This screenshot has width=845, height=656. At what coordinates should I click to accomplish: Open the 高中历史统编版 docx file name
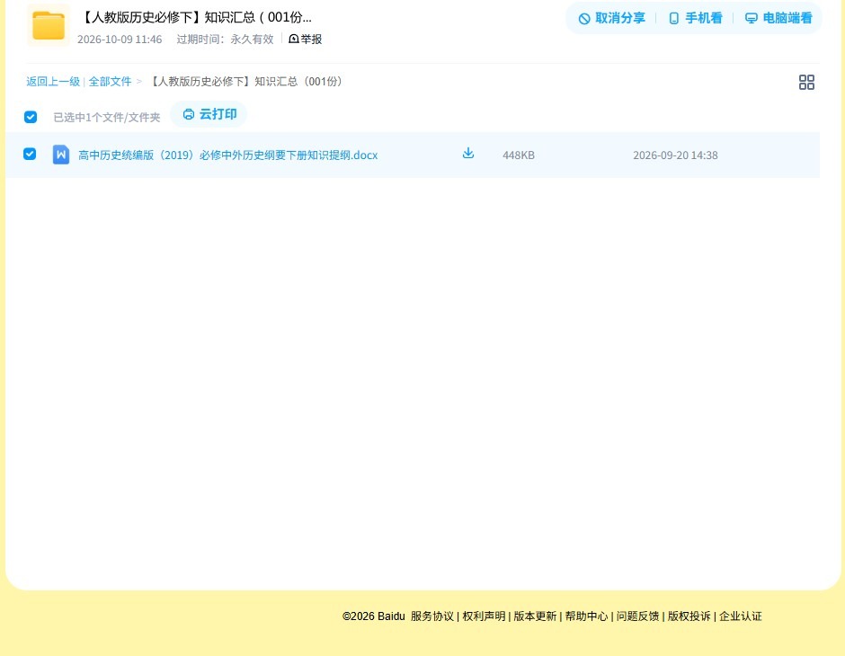(x=228, y=155)
